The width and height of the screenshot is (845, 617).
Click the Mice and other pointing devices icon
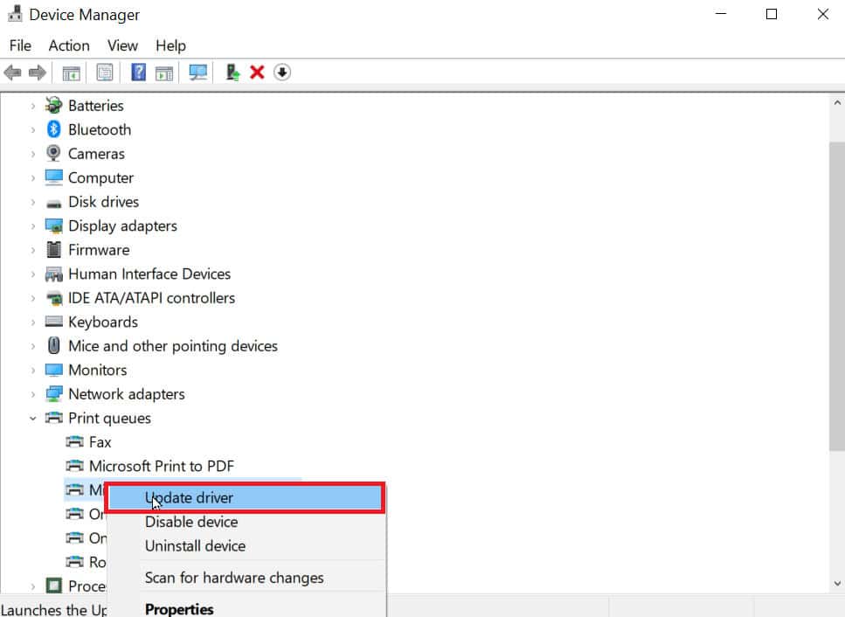[54, 345]
